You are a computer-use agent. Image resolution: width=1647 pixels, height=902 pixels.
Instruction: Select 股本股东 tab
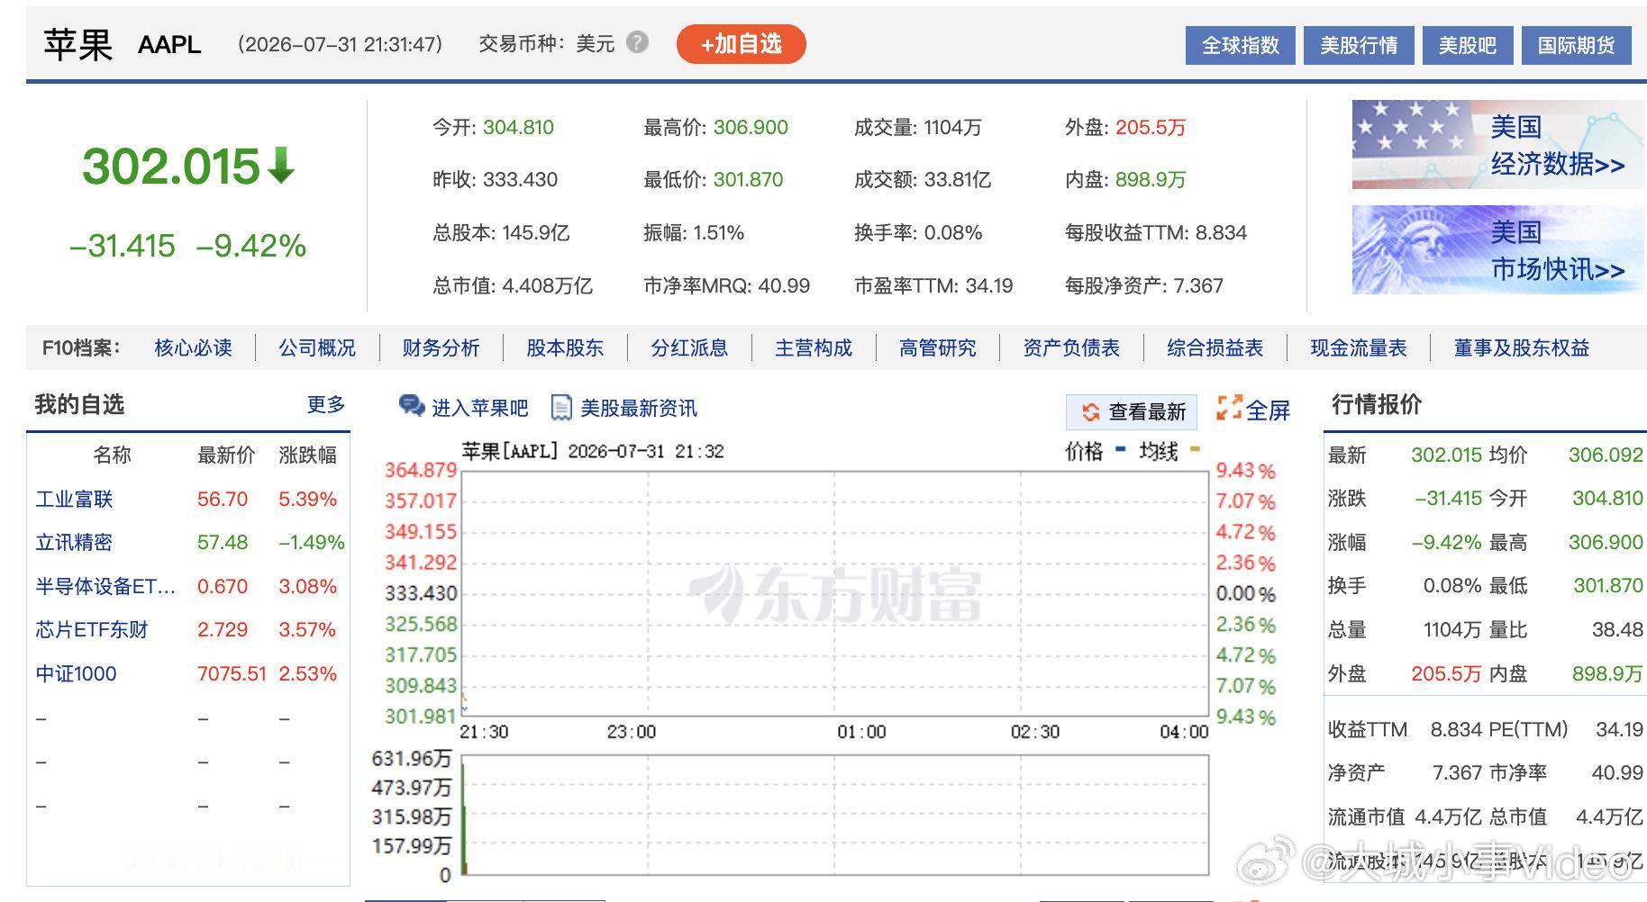click(565, 347)
